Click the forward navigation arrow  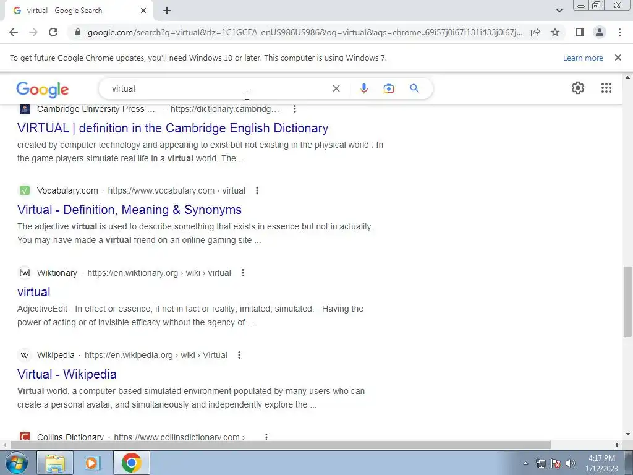point(33,32)
